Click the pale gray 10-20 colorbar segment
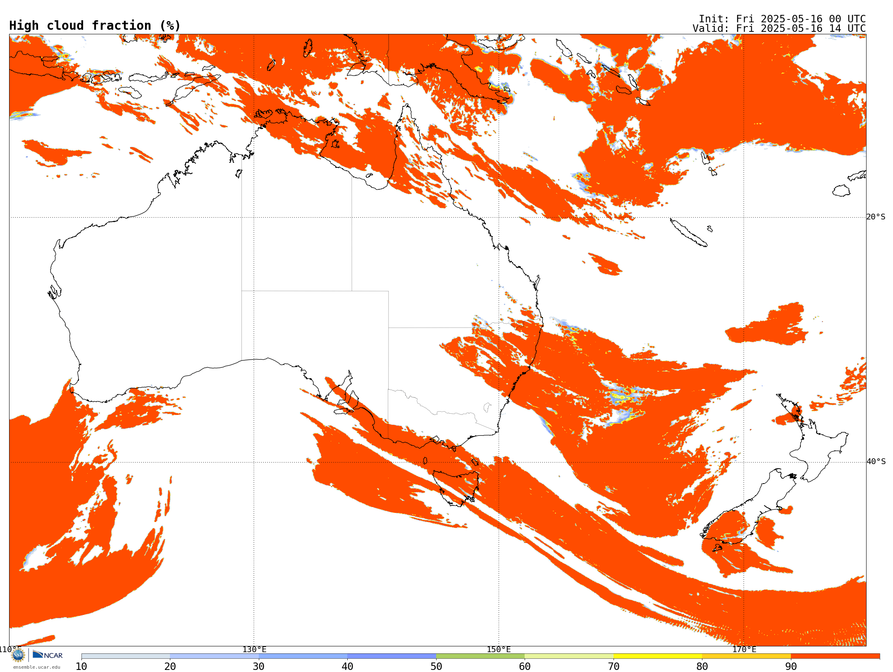 tap(126, 656)
